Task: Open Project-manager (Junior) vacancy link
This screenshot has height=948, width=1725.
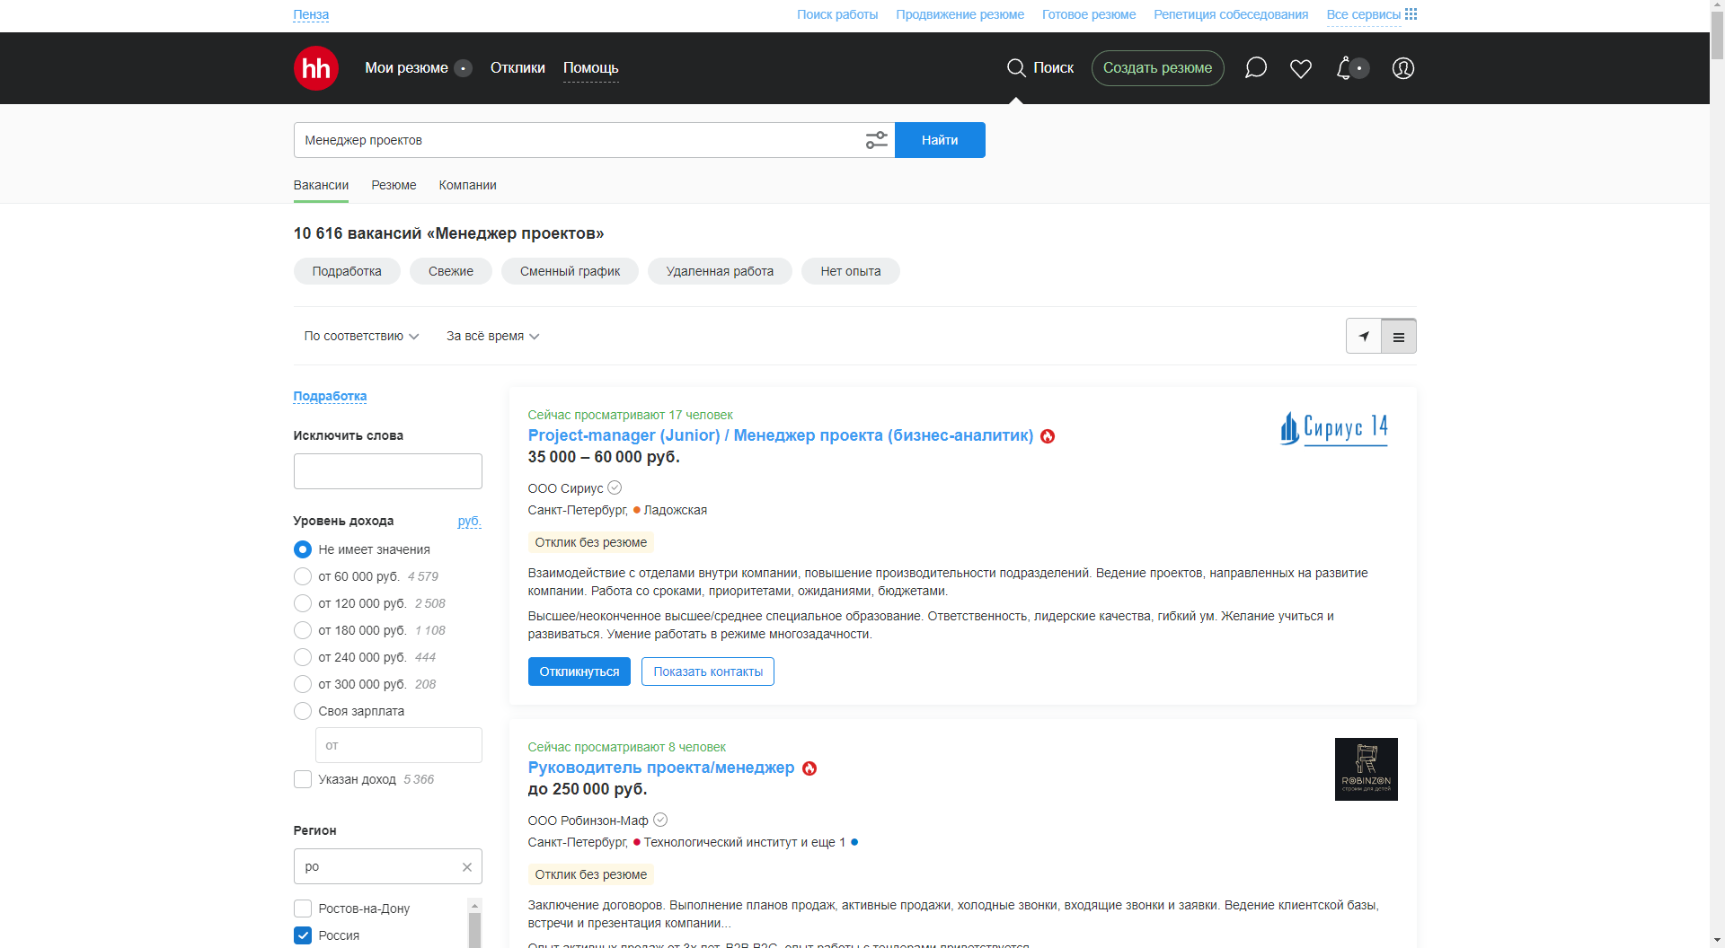Action: [781, 435]
